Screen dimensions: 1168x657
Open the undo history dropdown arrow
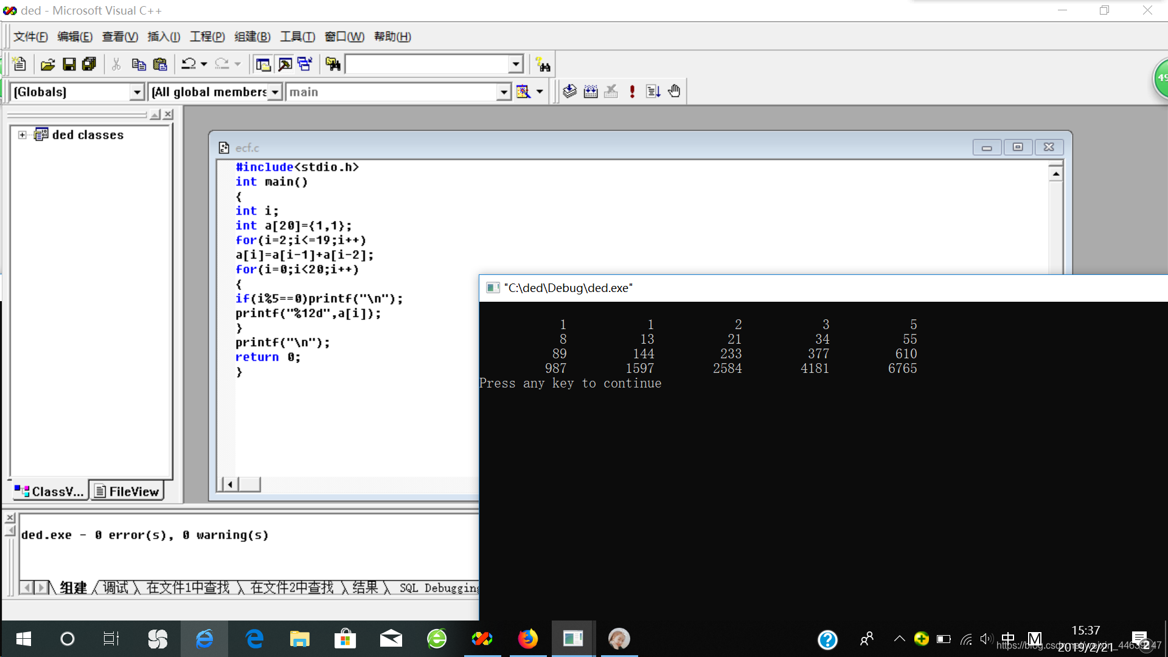point(204,64)
